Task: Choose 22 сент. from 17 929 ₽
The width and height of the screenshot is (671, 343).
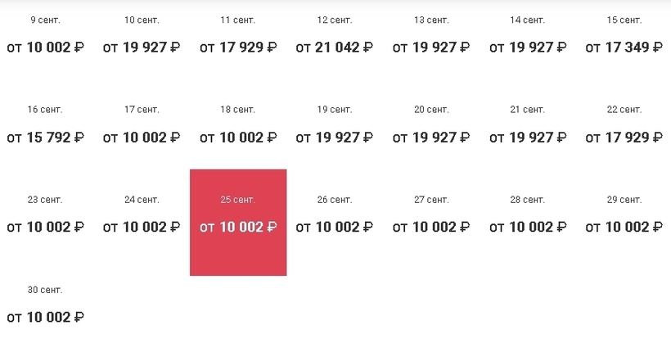Action: (x=624, y=127)
